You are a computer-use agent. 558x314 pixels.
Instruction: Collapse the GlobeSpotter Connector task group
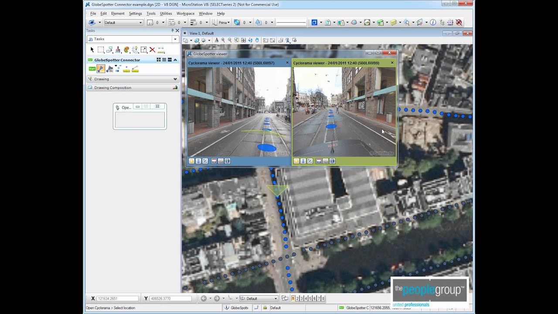pyautogui.click(x=175, y=60)
